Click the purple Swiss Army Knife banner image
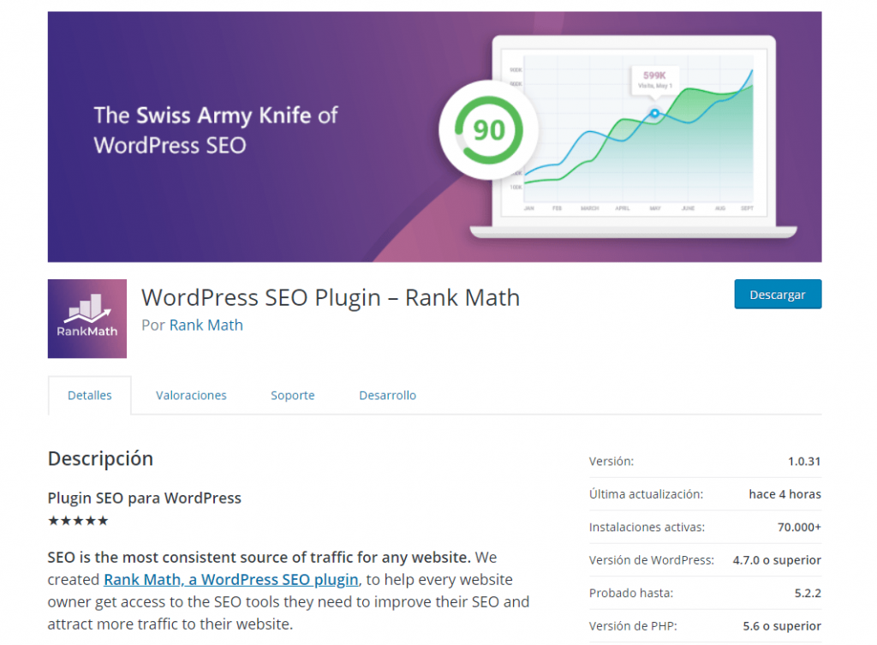 tap(434, 137)
